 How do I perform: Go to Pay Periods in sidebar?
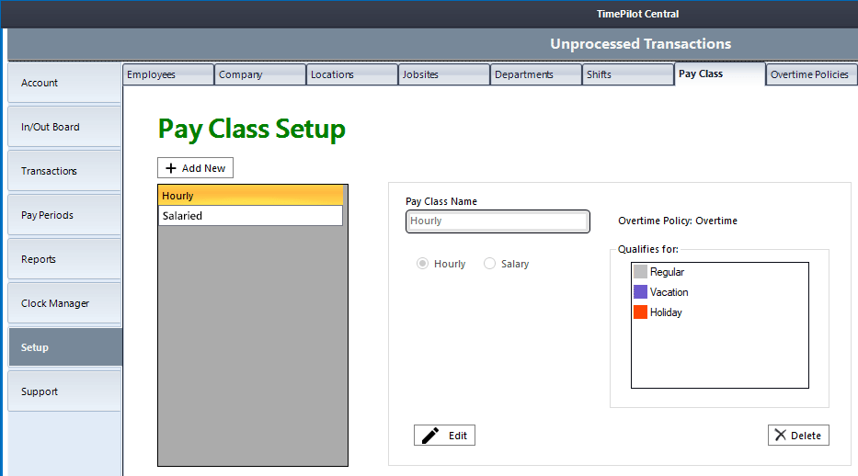(x=64, y=215)
